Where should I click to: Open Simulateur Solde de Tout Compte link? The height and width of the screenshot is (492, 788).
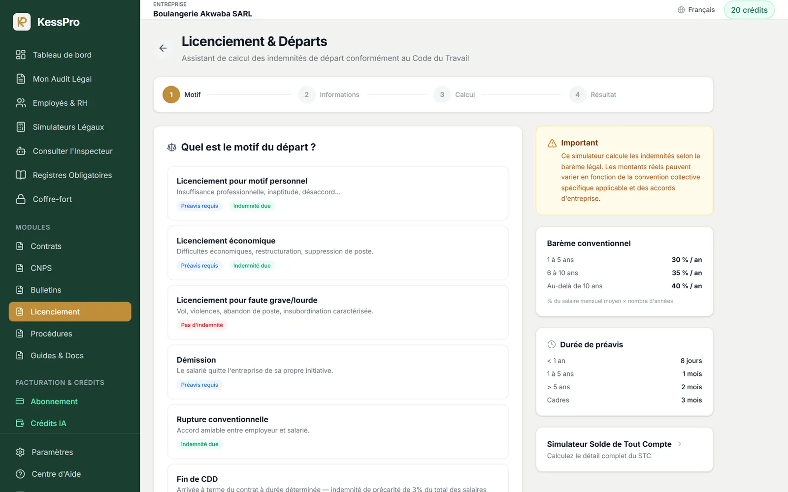[624, 450]
